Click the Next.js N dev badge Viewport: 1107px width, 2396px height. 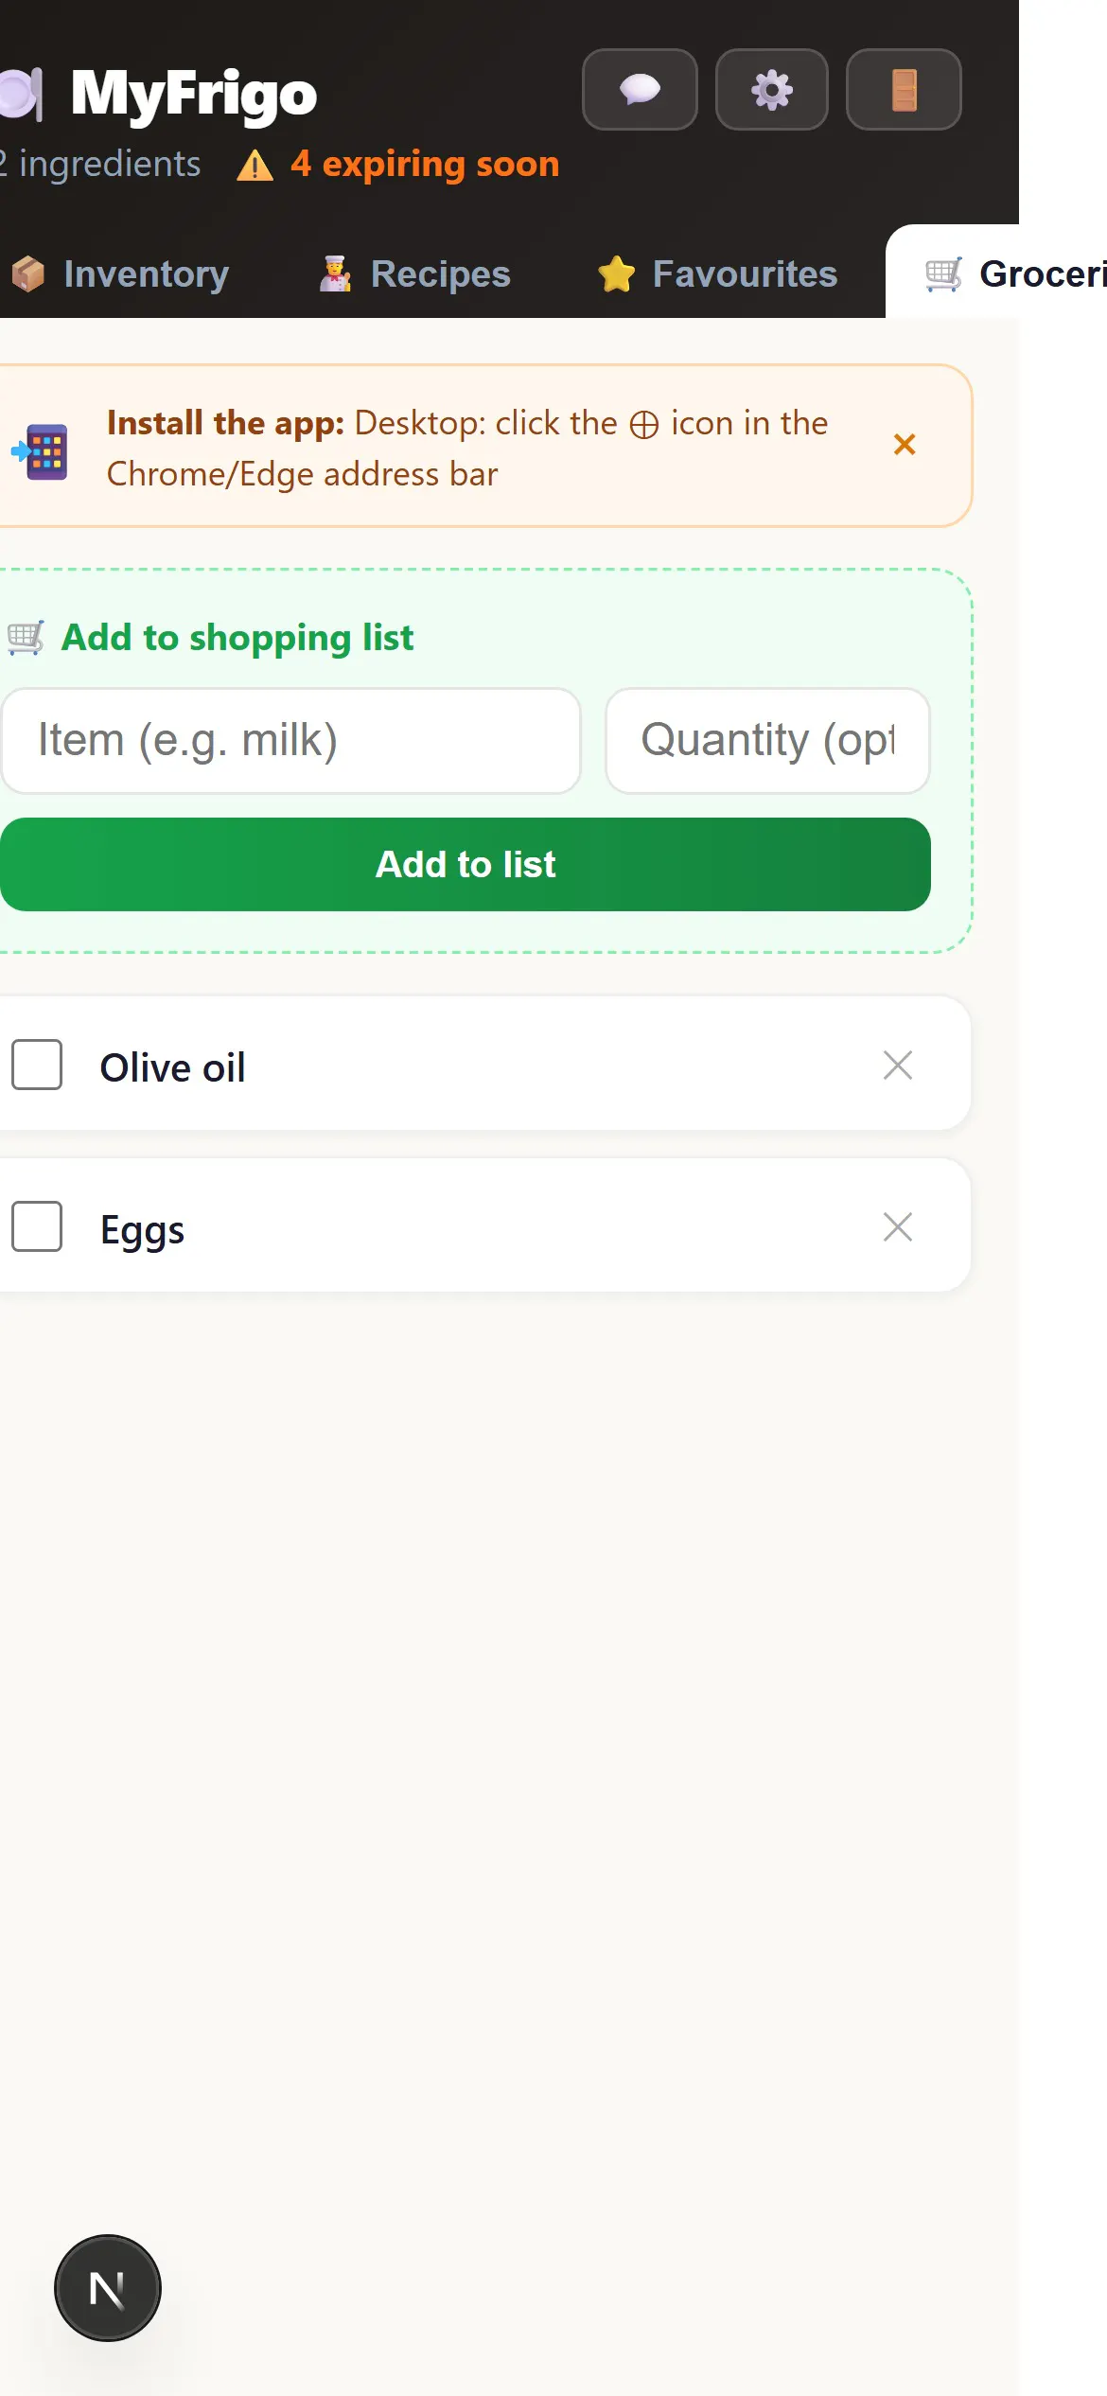108,2288
